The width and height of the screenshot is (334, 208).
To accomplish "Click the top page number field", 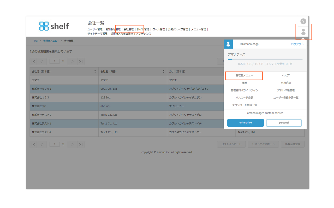I will coord(55,61).
